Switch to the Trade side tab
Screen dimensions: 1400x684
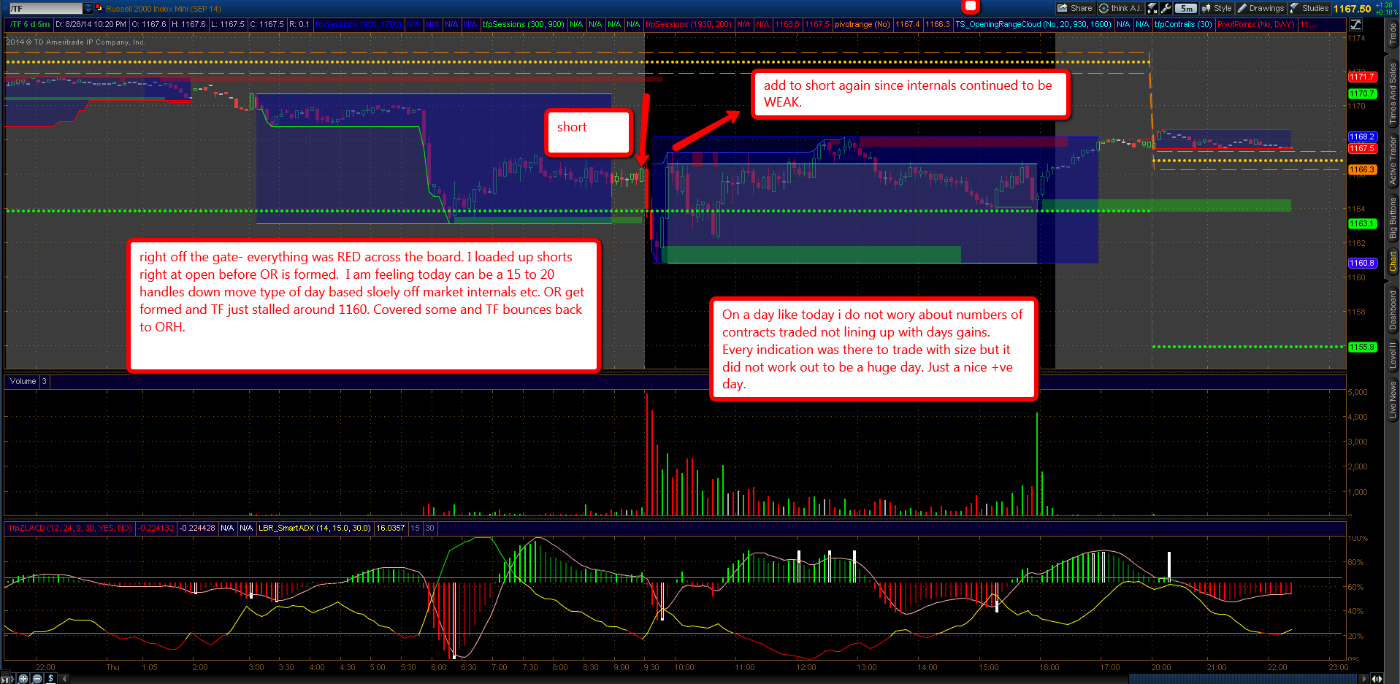pos(1392,35)
